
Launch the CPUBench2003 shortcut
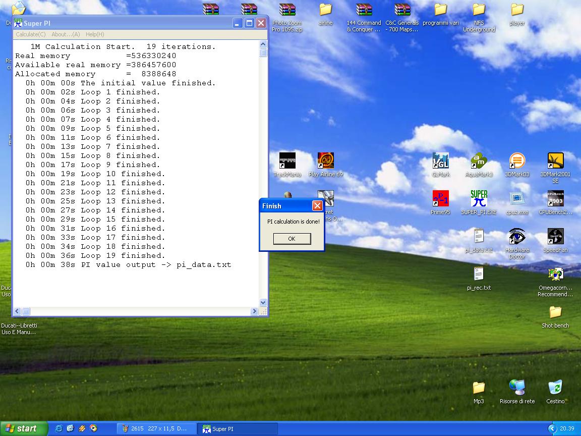click(555, 202)
